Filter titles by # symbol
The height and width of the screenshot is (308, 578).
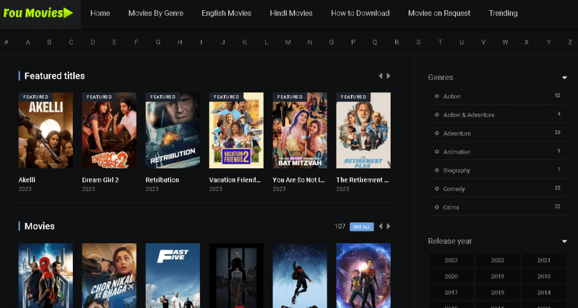pos(6,42)
